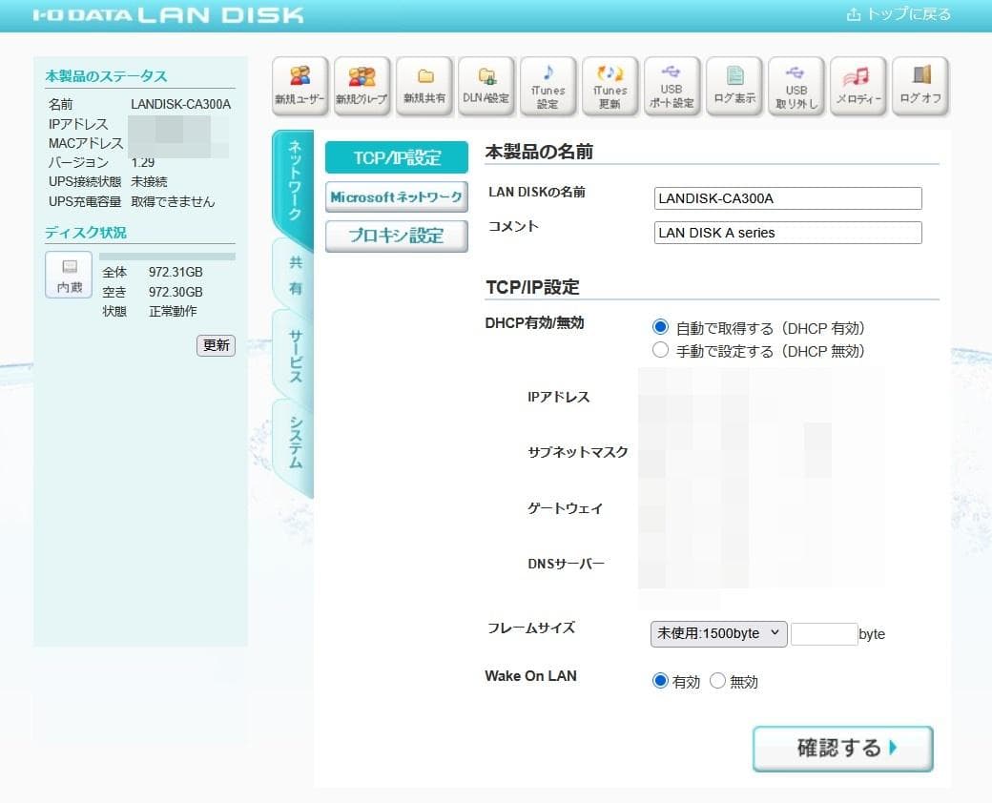Switch to the ネットワーク vertical tab
The width and height of the screenshot is (992, 803).
294,181
